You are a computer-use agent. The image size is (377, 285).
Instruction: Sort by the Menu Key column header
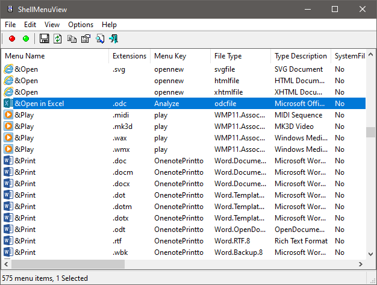180,56
